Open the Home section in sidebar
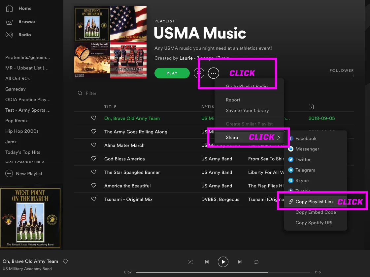This screenshot has height=277, width=370. (x=18, y=8)
